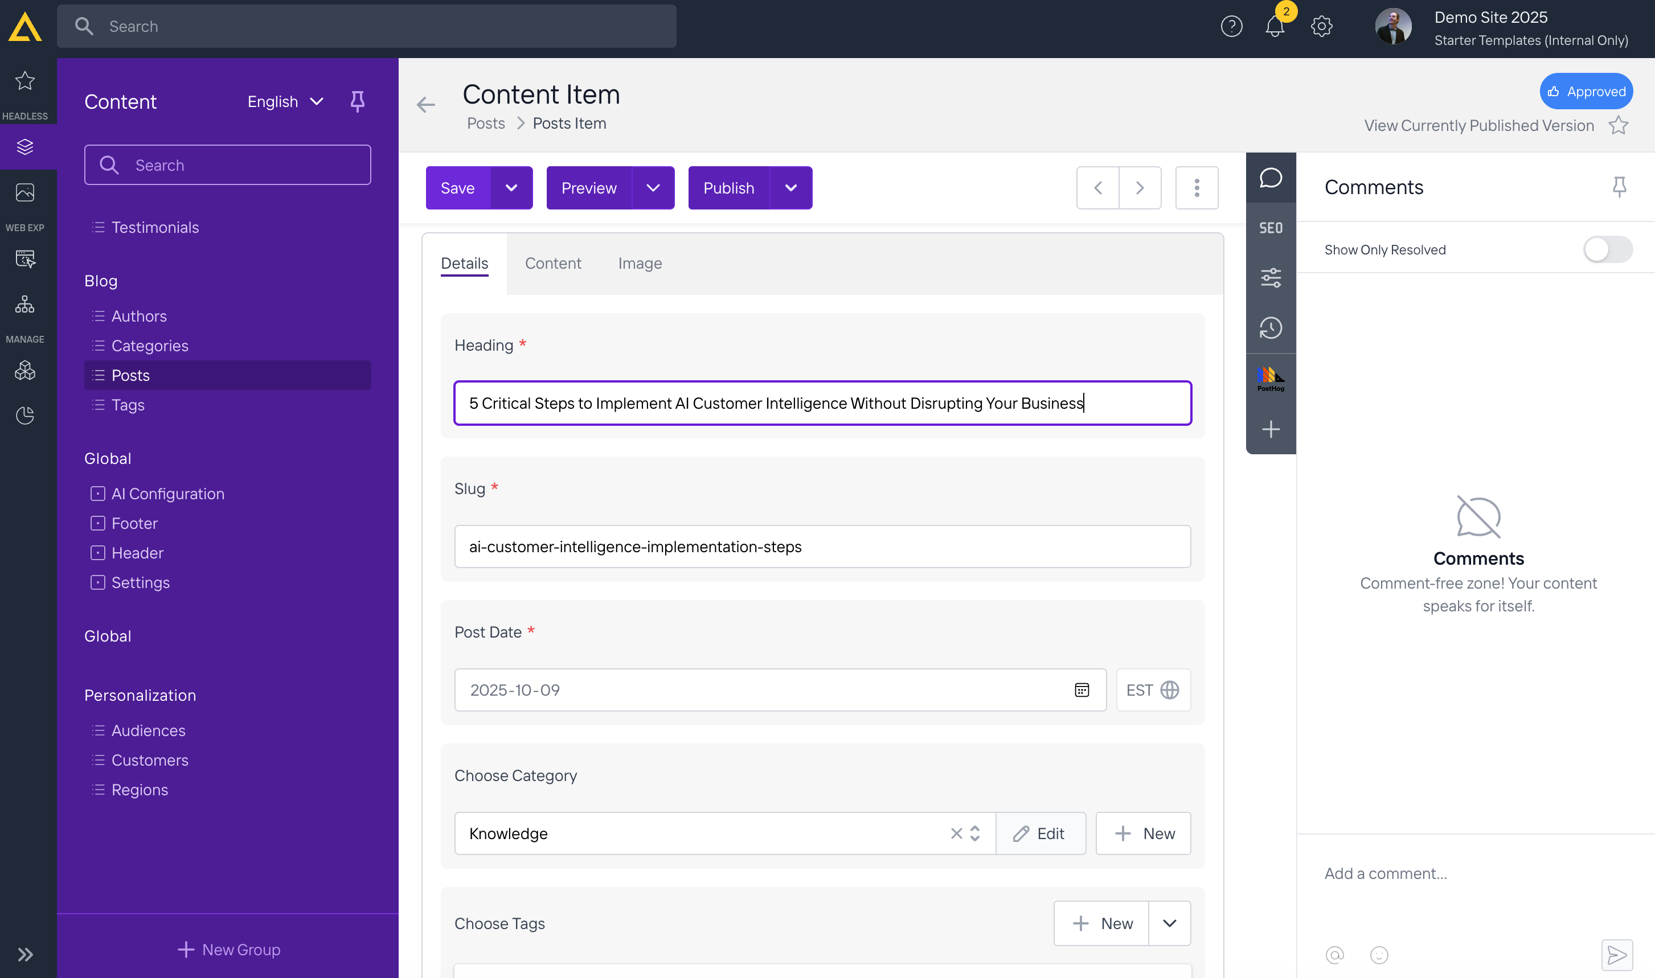Viewport: 1655px width, 978px height.
Task: Expand the Preview options arrow
Action: tap(653, 188)
